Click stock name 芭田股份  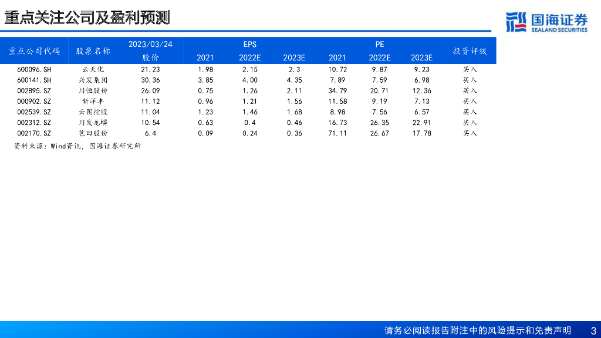tap(93, 133)
